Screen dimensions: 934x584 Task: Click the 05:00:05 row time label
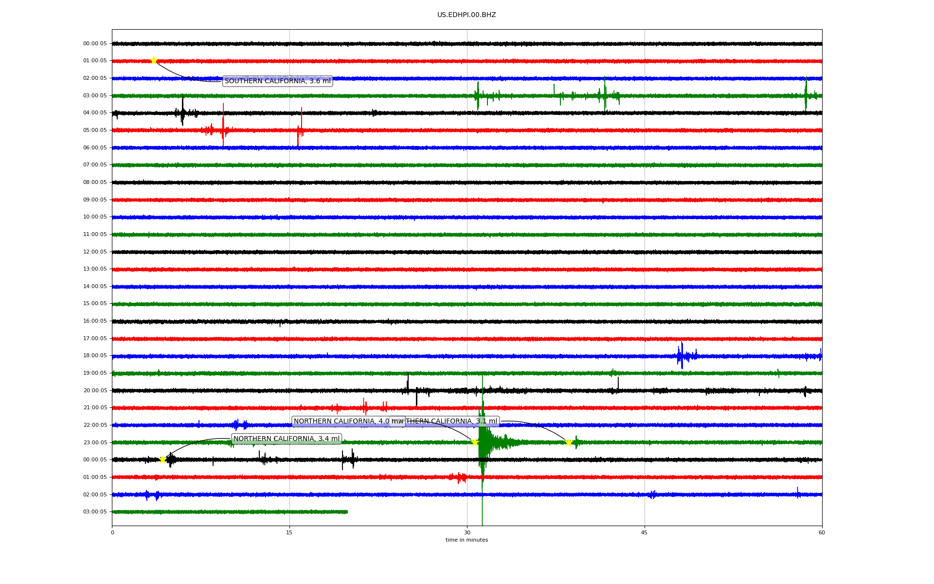(95, 130)
